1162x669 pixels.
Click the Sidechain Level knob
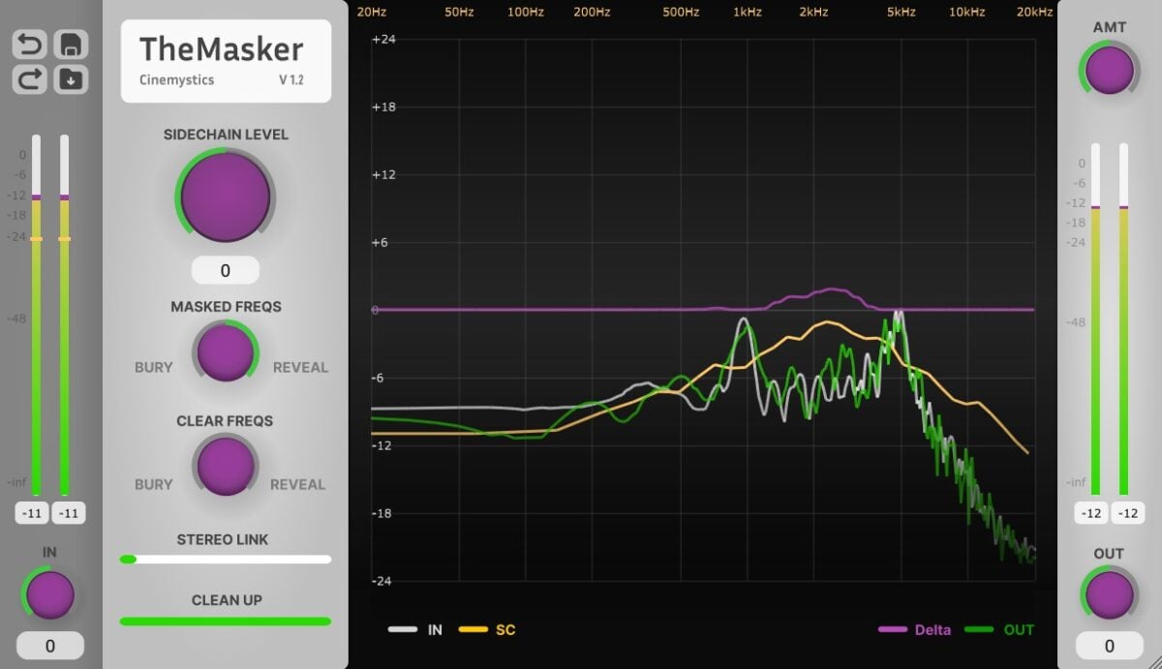pyautogui.click(x=225, y=197)
